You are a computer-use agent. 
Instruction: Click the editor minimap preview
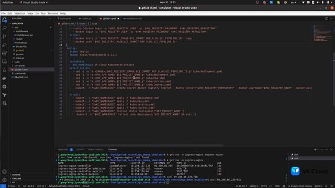[x=322, y=33]
